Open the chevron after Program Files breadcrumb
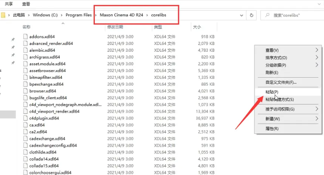The image size is (324, 175). [96, 15]
